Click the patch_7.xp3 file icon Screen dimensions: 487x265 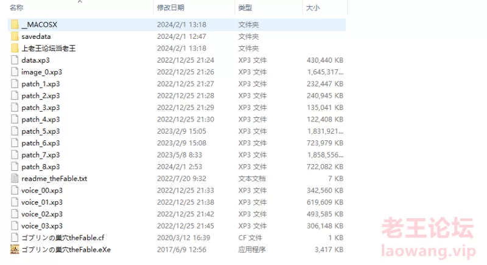pyautogui.click(x=15, y=154)
